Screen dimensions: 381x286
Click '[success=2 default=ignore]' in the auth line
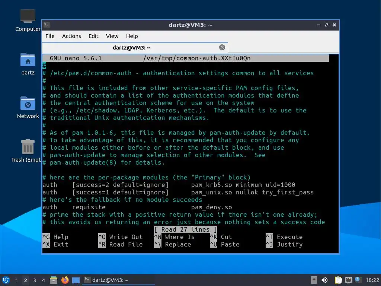click(x=120, y=185)
